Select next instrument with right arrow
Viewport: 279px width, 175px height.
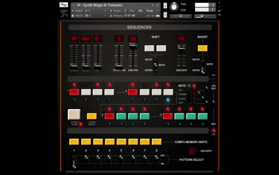pos(157,5)
